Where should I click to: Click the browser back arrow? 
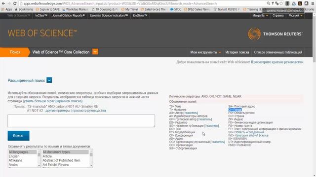(3, 3)
